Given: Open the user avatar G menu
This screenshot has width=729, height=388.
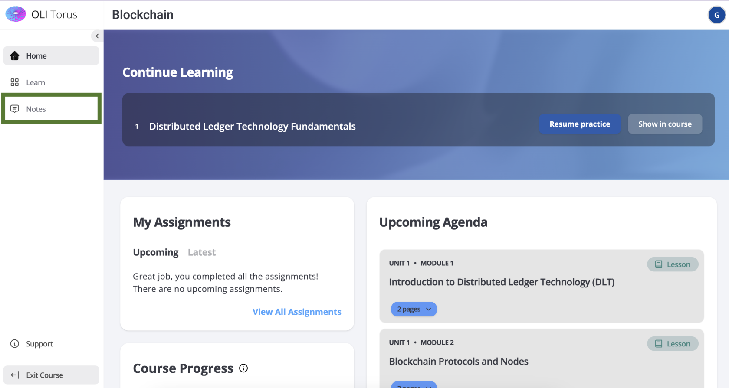Looking at the screenshot, I should 716,15.
